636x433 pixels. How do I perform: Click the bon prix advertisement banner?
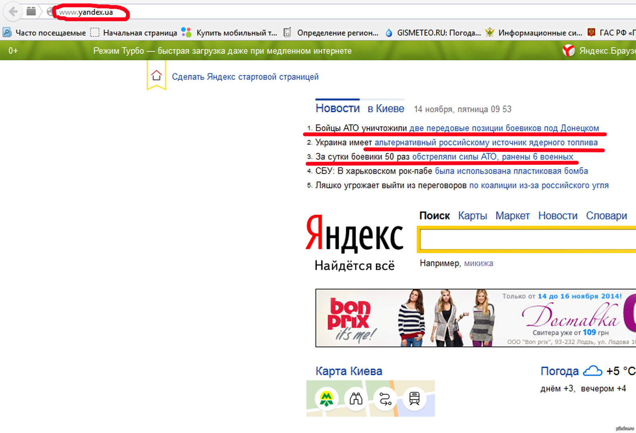click(476, 318)
